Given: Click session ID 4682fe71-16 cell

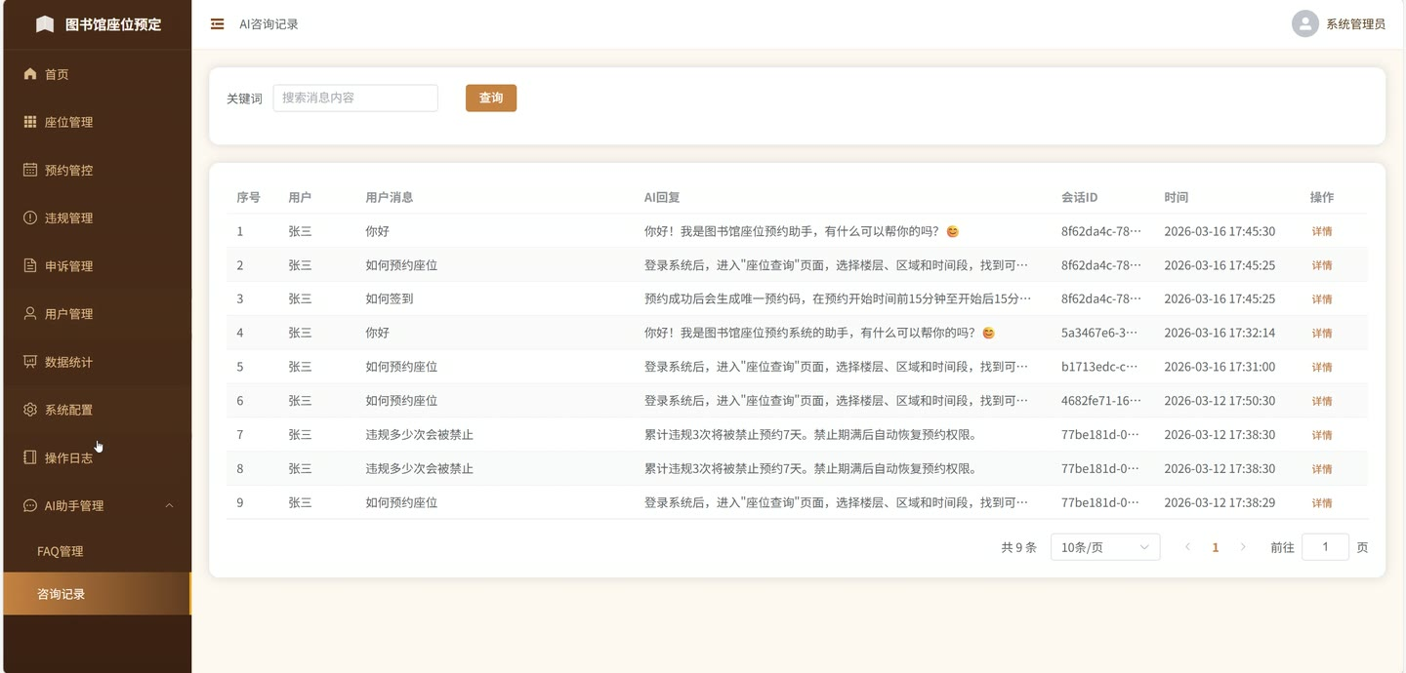Looking at the screenshot, I should pyautogui.click(x=1101, y=401).
